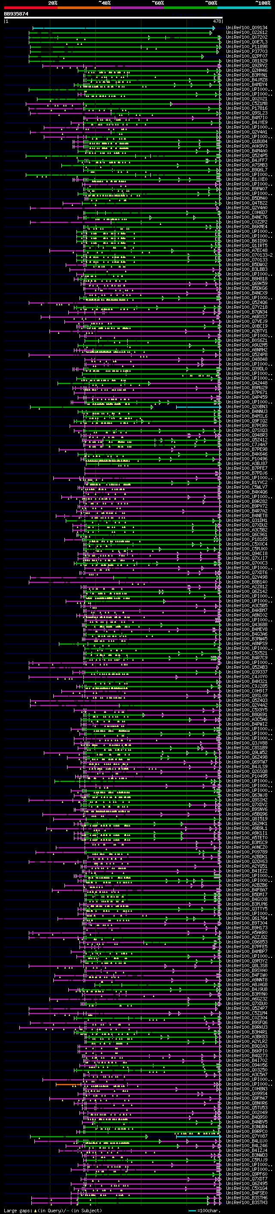275x1214 pixels.
Task: Select the UniRef100_Q948R3 label
Action: click(246, 435)
